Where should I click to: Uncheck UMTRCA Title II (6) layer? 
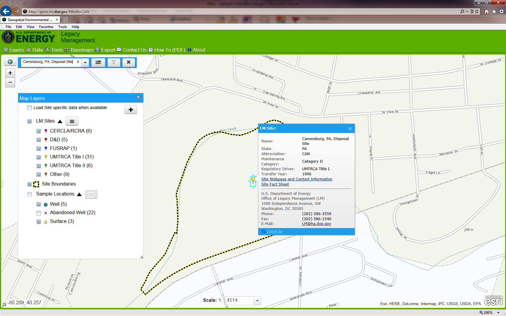tap(39, 166)
